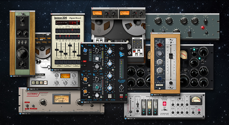Adjust Teletronix LA-2A Gain knob

coord(43,102)
